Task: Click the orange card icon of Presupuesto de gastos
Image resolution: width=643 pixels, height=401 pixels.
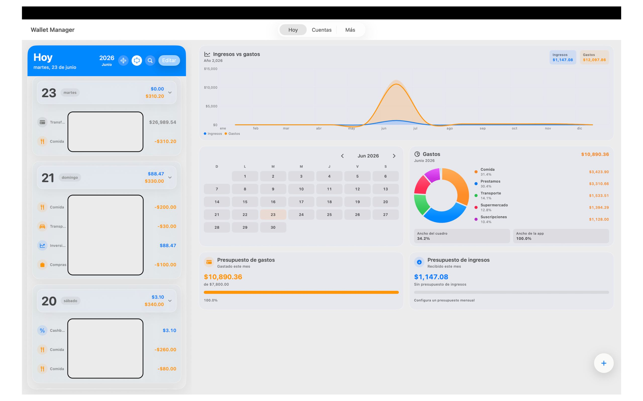Action: click(209, 262)
